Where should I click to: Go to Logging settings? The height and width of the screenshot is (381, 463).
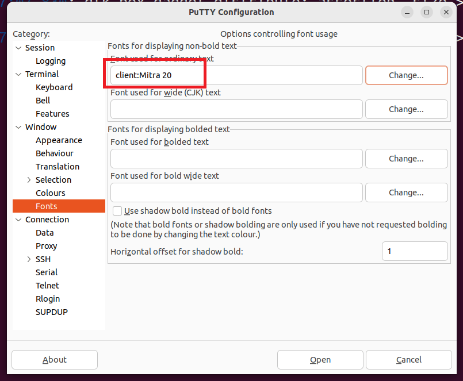[x=51, y=61]
